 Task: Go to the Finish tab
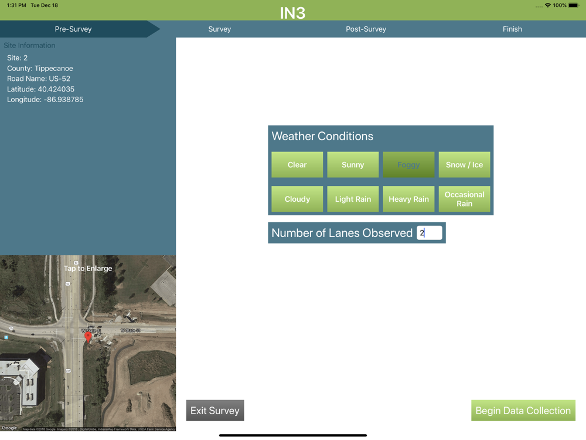512,29
